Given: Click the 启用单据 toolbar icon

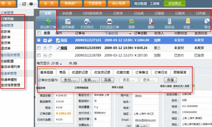Looking at the screenshot, I should (x=68, y=22).
